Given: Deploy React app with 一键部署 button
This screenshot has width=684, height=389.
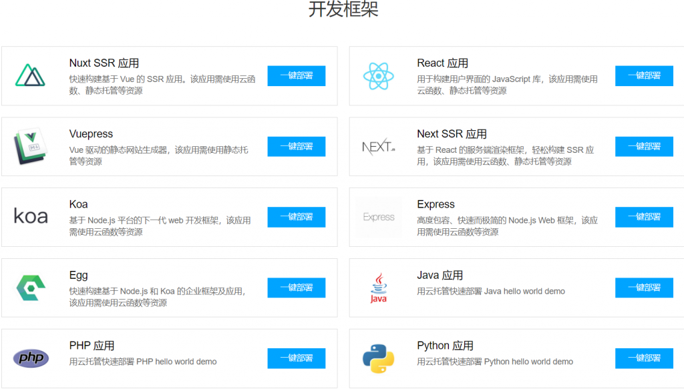Looking at the screenshot, I should click(x=645, y=76).
